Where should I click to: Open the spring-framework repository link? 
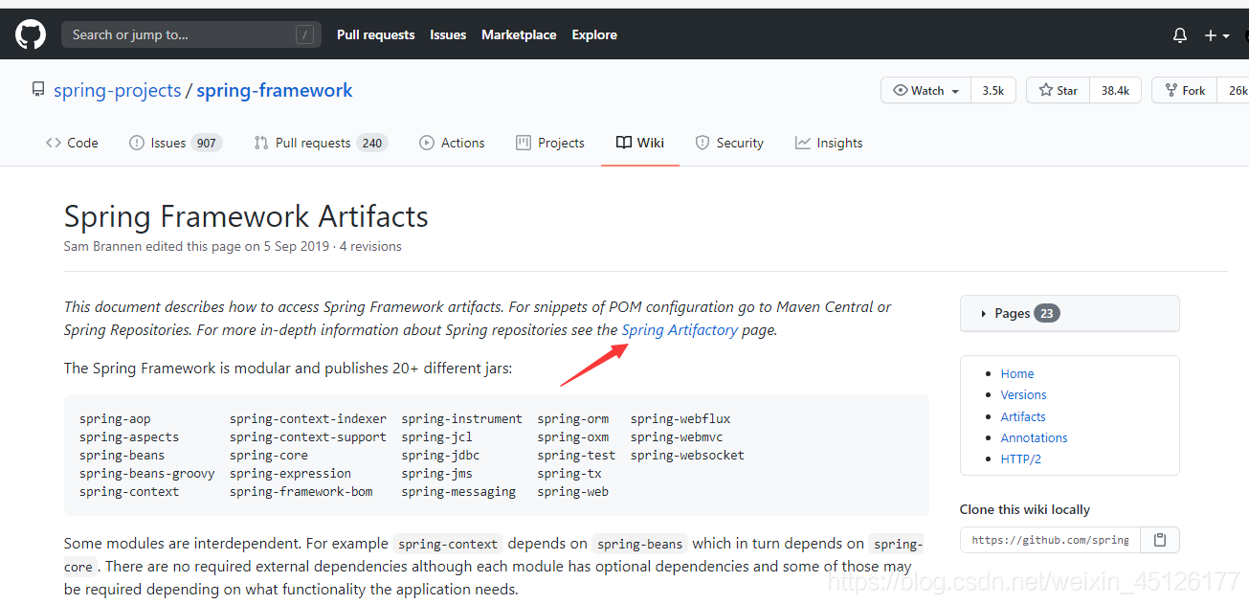(275, 90)
